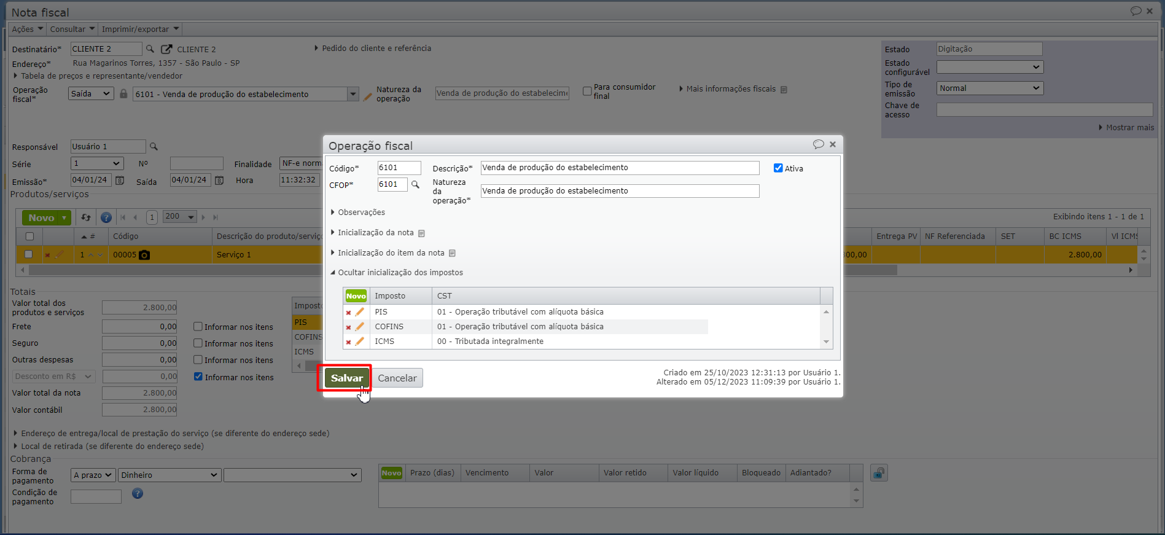Click the lock icon beside Operação fiscal

[123, 94]
